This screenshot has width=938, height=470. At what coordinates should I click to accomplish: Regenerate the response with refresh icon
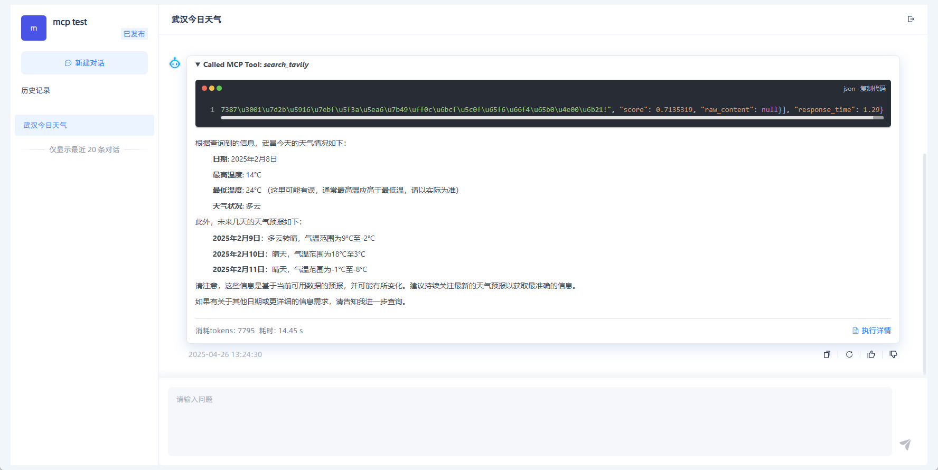(x=849, y=354)
